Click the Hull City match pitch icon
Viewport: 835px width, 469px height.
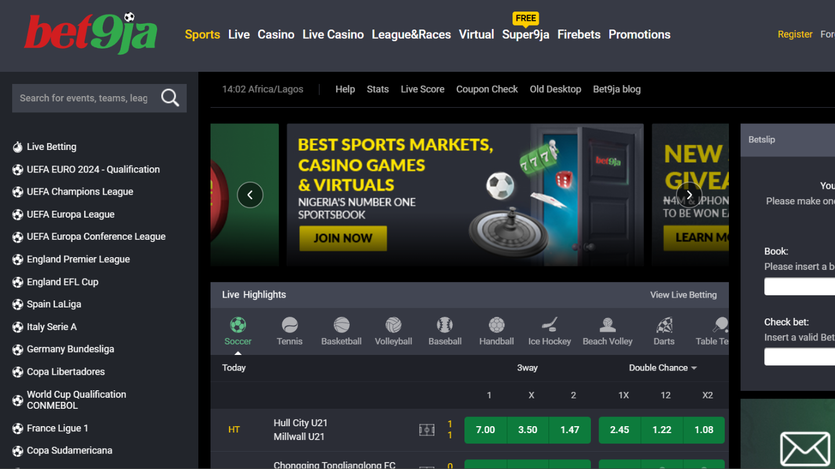pyautogui.click(x=427, y=430)
